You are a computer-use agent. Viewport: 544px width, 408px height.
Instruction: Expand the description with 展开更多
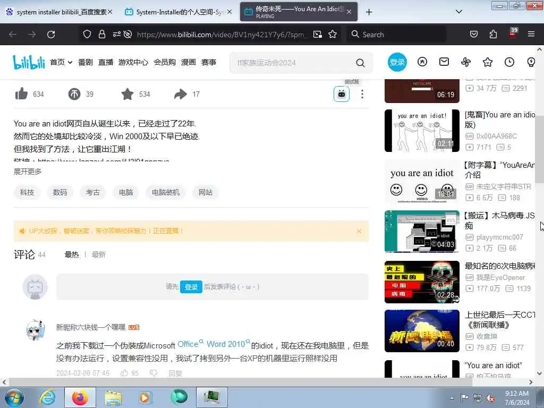tap(28, 172)
